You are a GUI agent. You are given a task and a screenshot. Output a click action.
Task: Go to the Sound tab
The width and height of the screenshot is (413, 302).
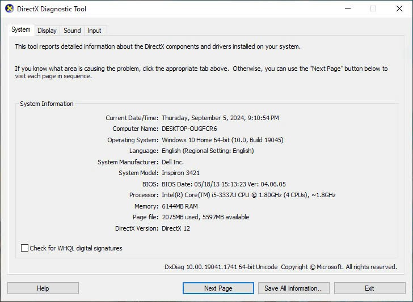(x=72, y=31)
